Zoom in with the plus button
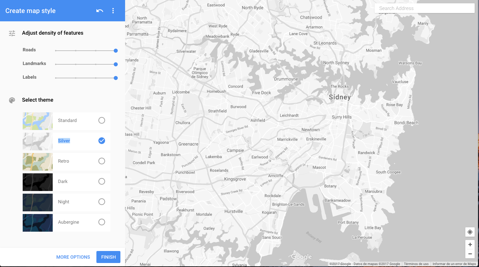The image size is (479, 267). click(x=470, y=245)
